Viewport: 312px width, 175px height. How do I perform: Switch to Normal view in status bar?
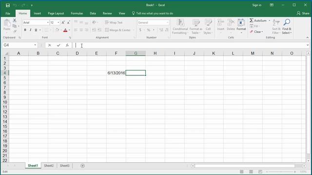(242, 172)
